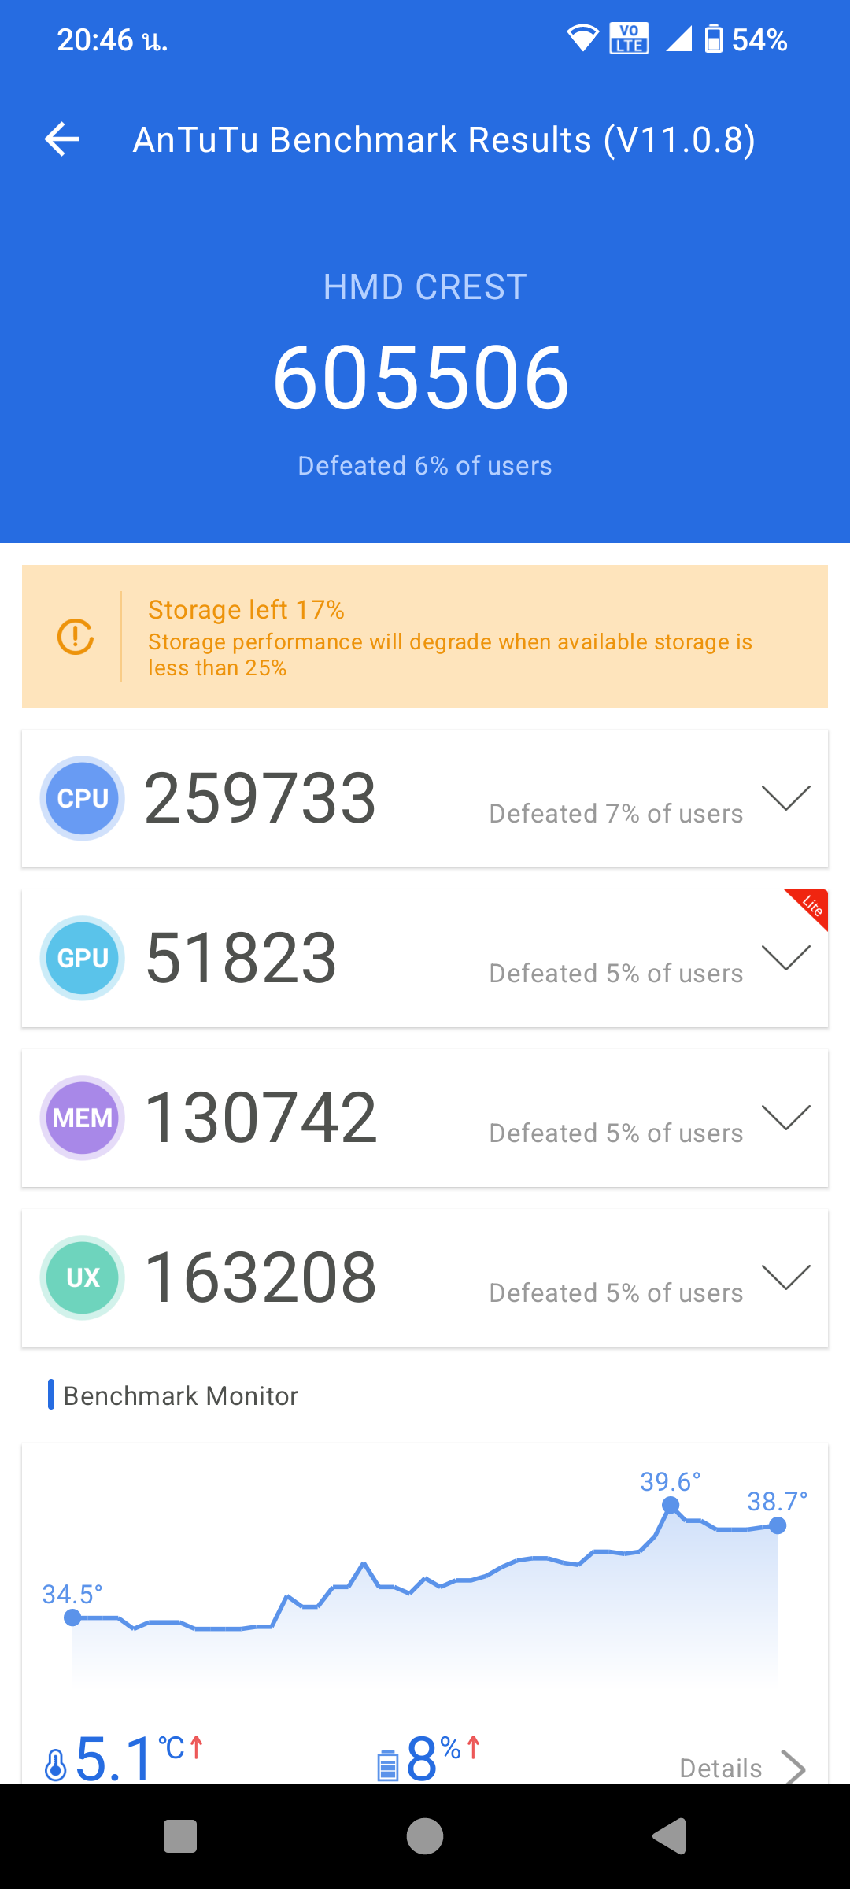Expand the GPU score details chevron
850x1889 pixels.
[785, 958]
